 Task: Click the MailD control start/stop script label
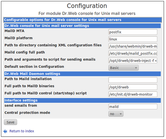[45, 93]
